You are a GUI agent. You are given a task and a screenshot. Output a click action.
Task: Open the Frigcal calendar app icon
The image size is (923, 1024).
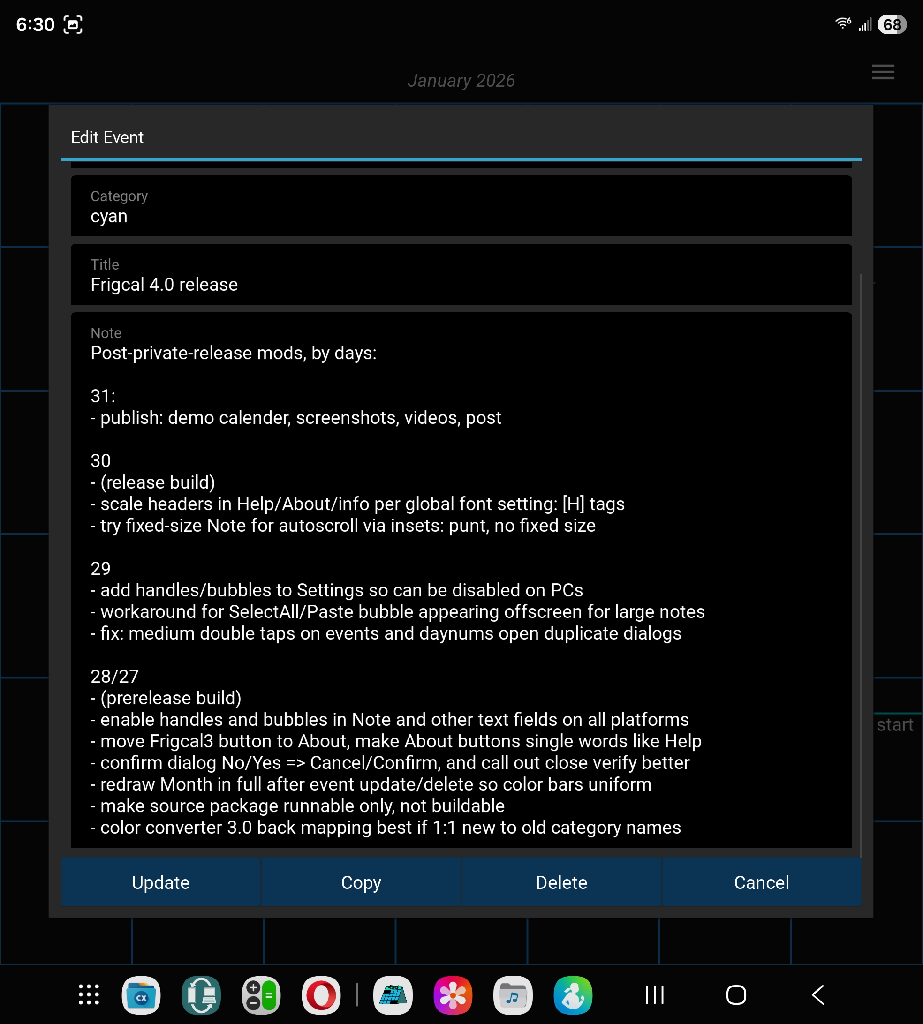pyautogui.click(x=393, y=994)
